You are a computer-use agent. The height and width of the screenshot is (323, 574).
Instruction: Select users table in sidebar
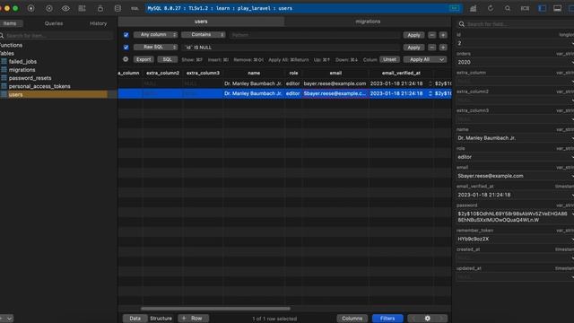tap(54, 94)
